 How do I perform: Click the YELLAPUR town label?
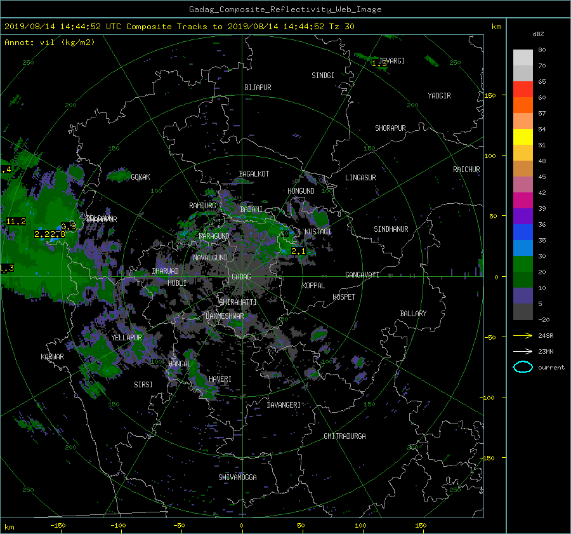pos(126,338)
